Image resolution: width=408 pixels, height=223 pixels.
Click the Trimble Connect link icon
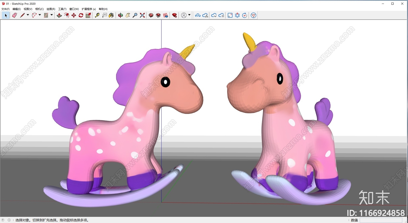(x=198, y=15)
